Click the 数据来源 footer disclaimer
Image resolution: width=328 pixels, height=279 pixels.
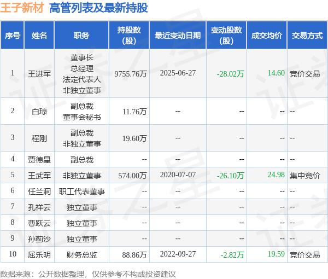click(x=88, y=274)
